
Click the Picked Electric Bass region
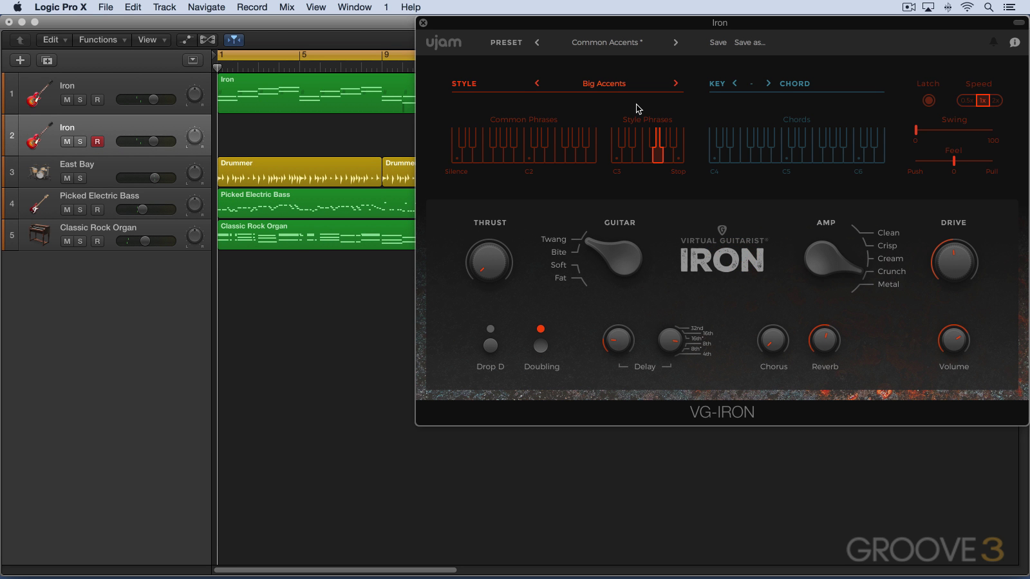[316, 204]
